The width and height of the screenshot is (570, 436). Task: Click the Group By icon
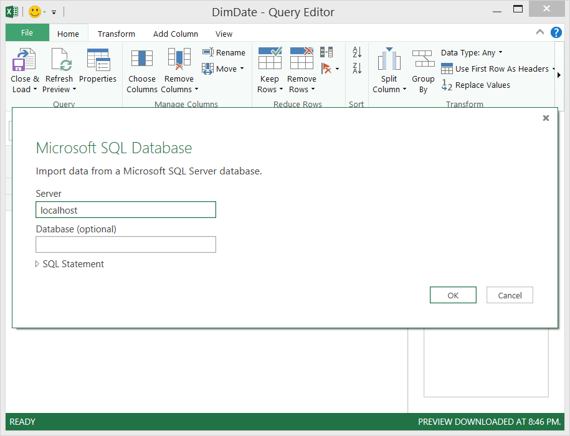(x=423, y=60)
